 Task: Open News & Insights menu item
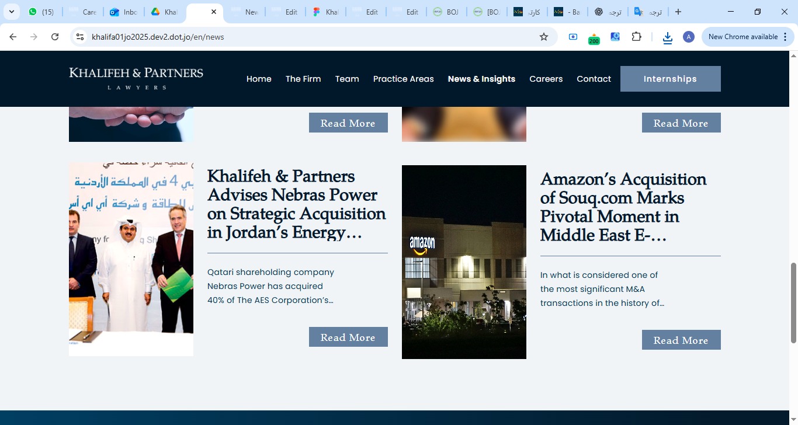[x=481, y=79]
